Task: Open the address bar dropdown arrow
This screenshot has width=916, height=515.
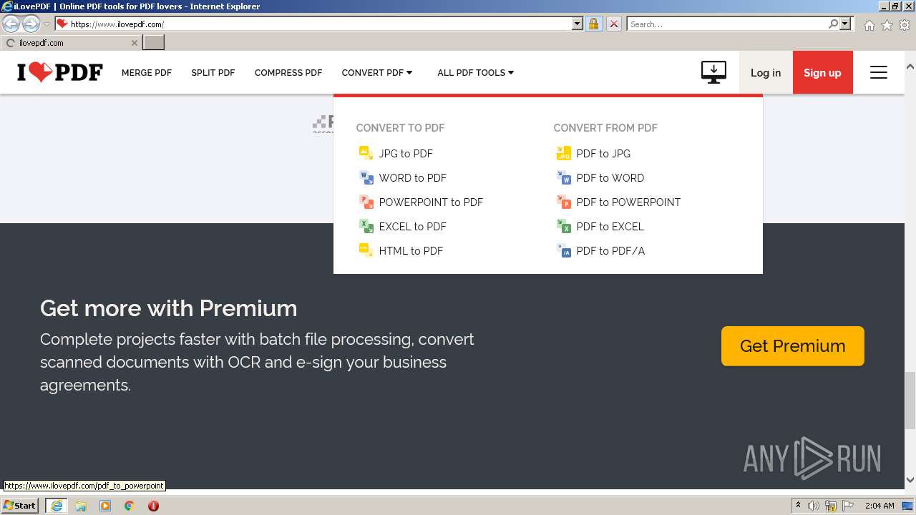Action: click(x=578, y=24)
